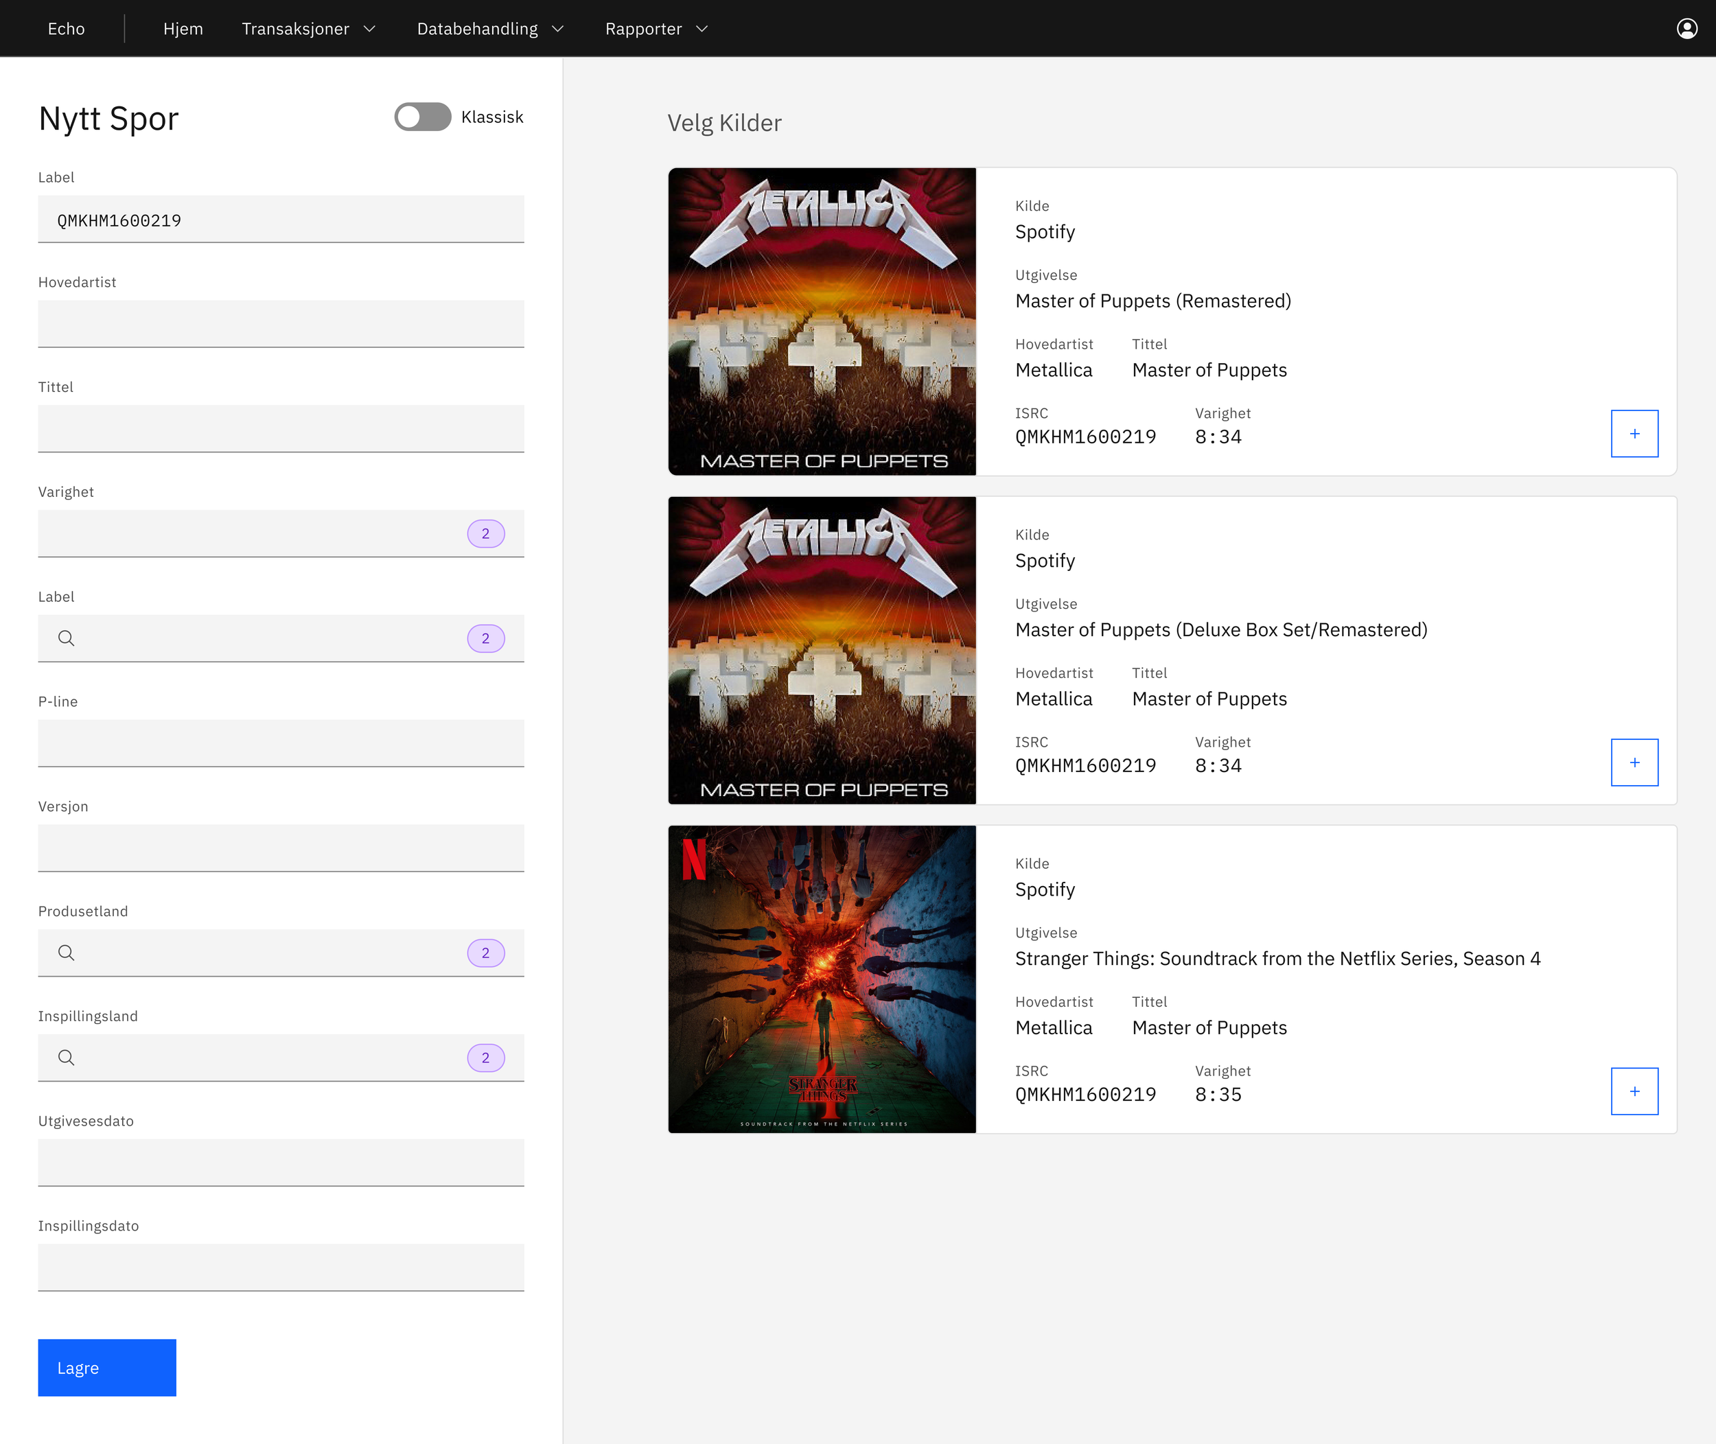The image size is (1716, 1444).
Task: Click the Echo brand link
Action: click(x=67, y=29)
